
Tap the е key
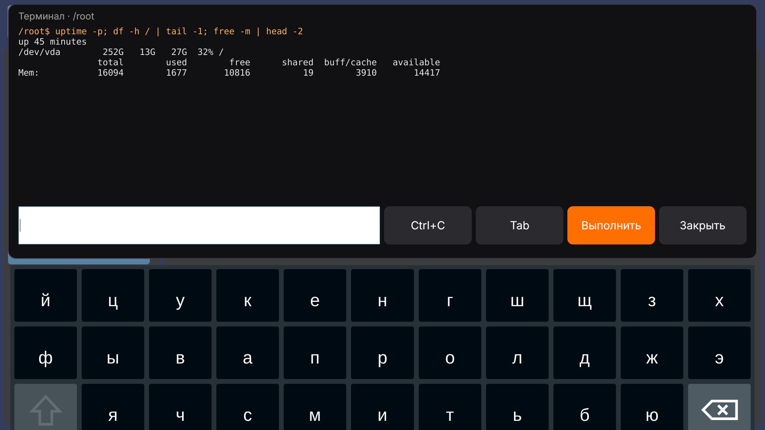315,295
